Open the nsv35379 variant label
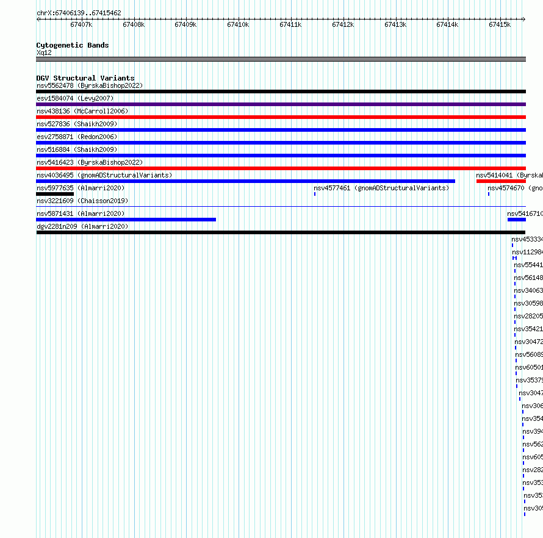The height and width of the screenshot is (538, 543). click(x=530, y=380)
